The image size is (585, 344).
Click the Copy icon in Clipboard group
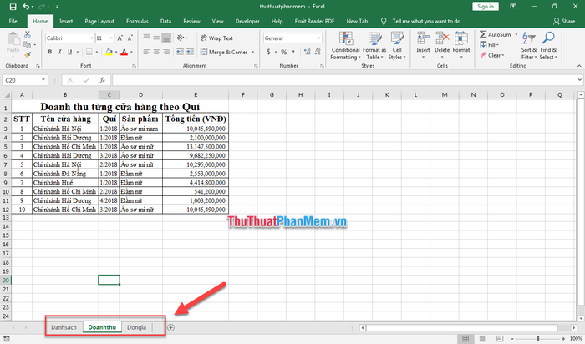pyautogui.click(x=27, y=45)
